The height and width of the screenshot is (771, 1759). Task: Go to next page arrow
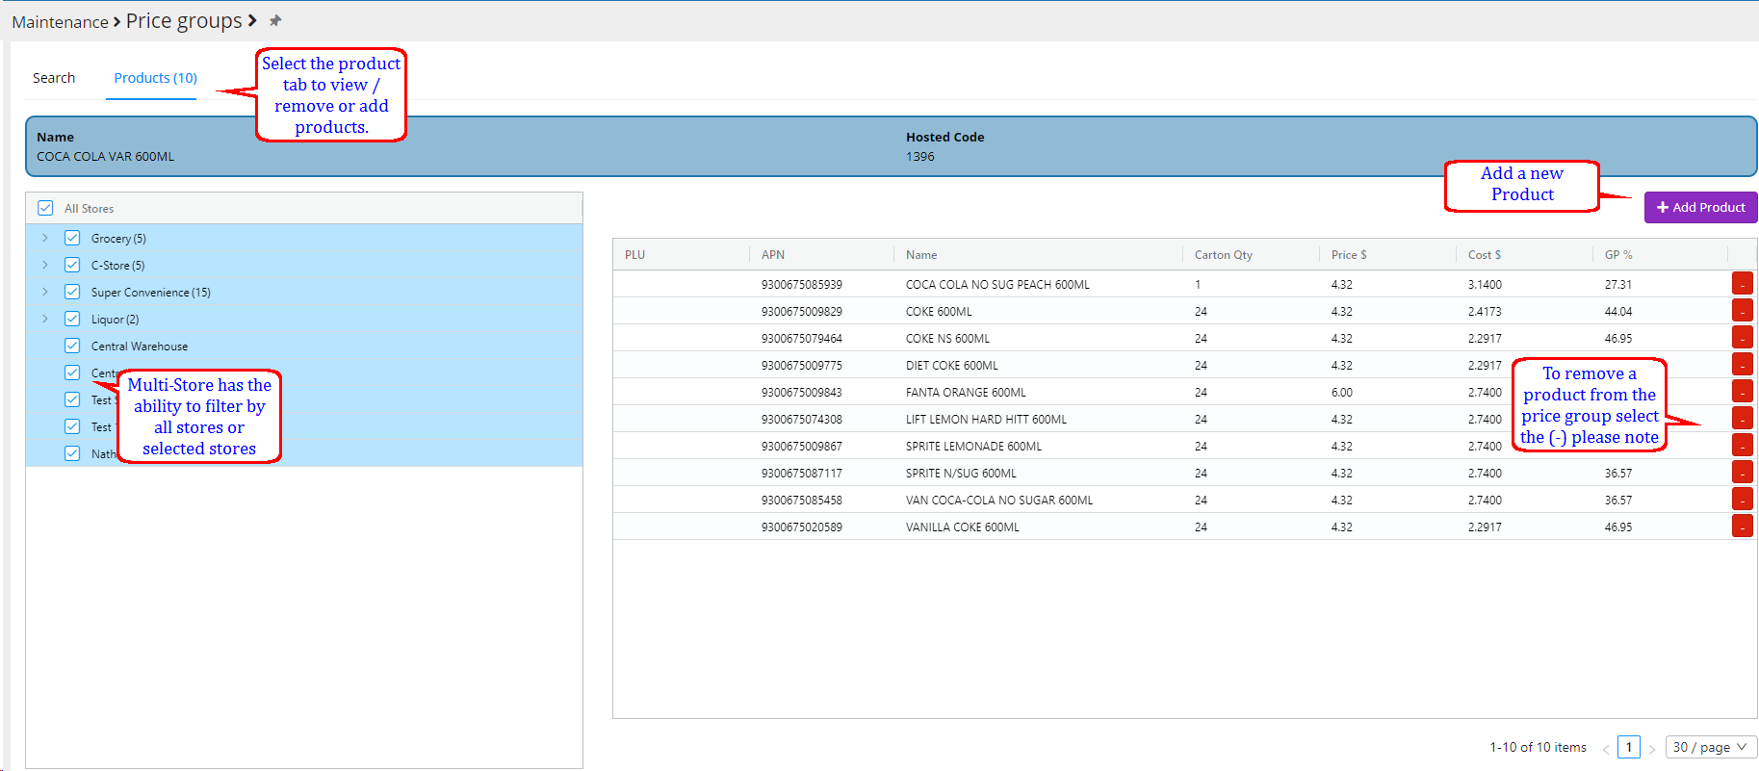pos(1652,748)
